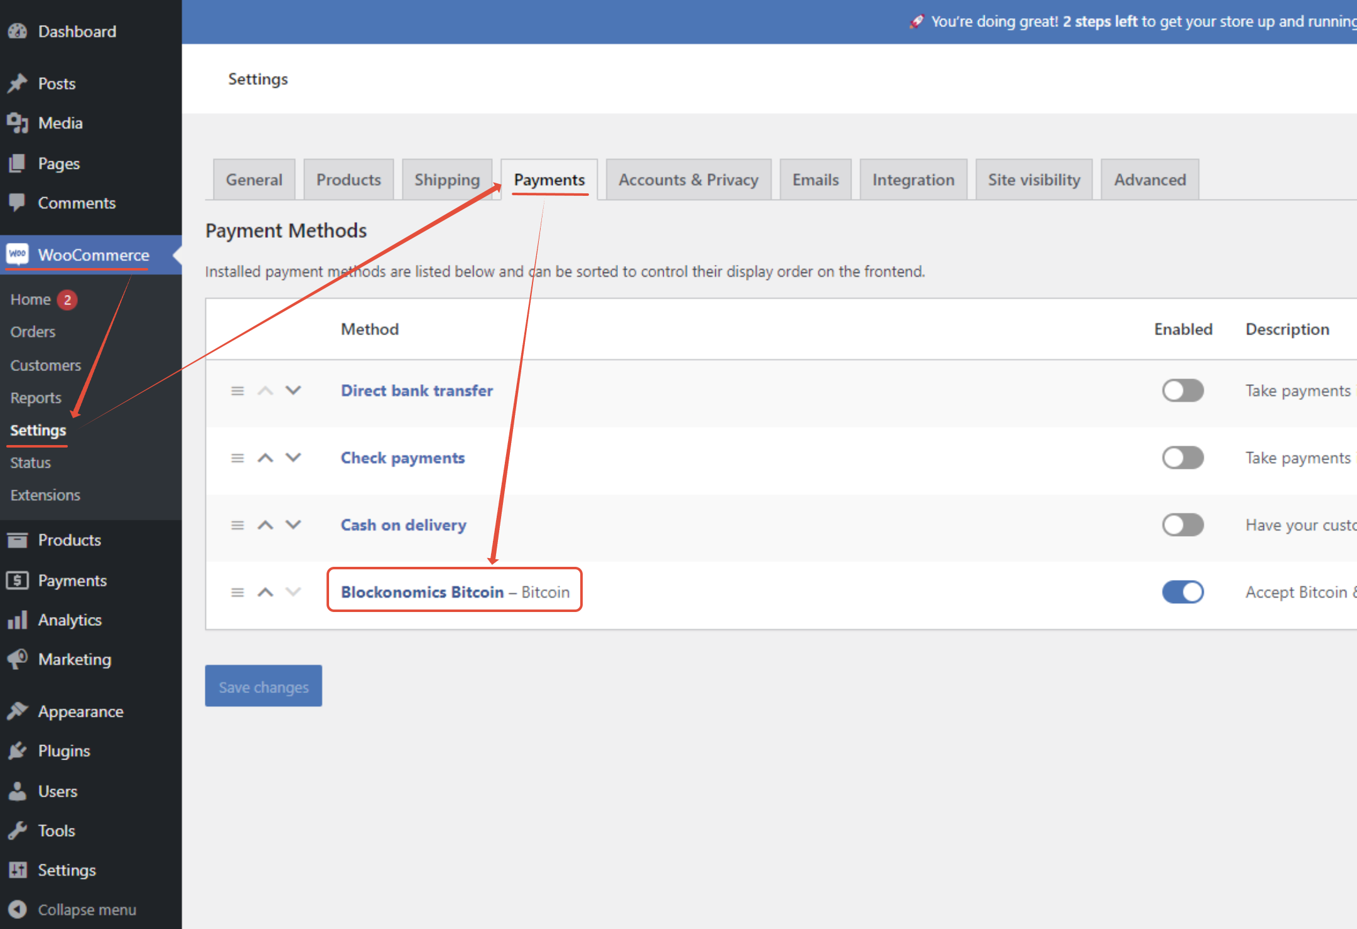1357x929 pixels.
Task: Collapse the admin sidebar menu
Action: click(x=86, y=910)
